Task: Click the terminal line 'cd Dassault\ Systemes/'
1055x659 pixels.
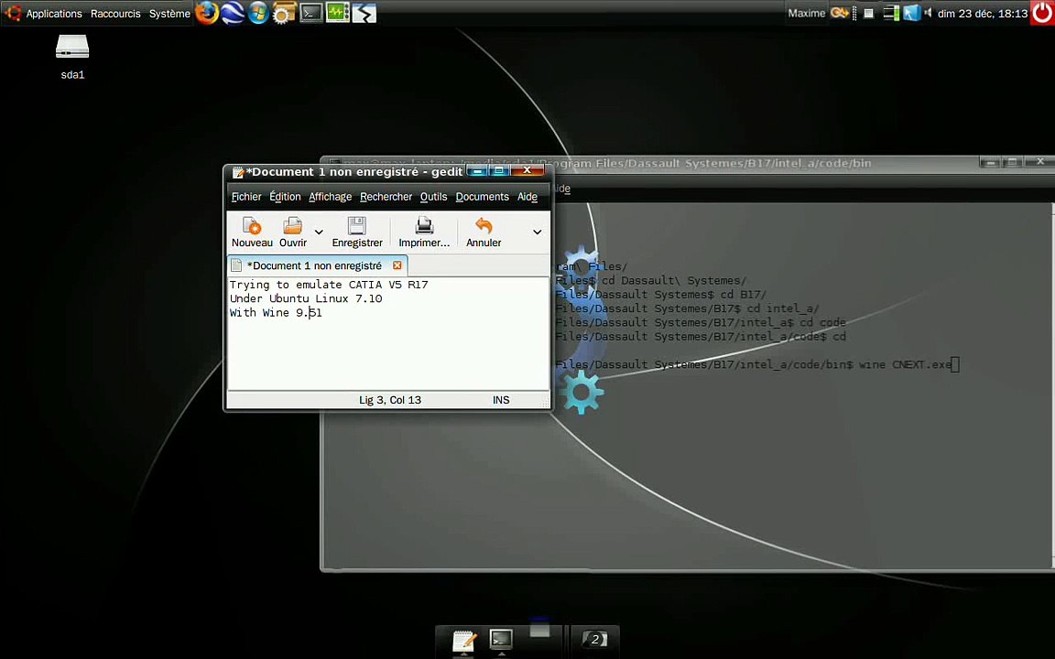Action: click(x=673, y=280)
